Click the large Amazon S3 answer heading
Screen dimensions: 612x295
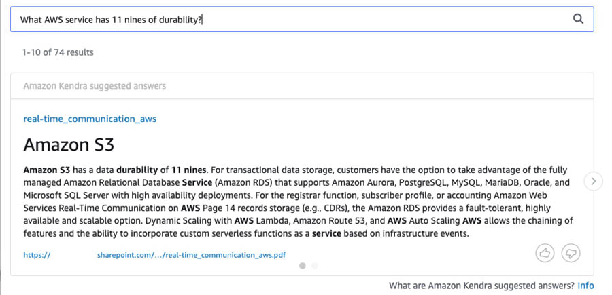69,144
